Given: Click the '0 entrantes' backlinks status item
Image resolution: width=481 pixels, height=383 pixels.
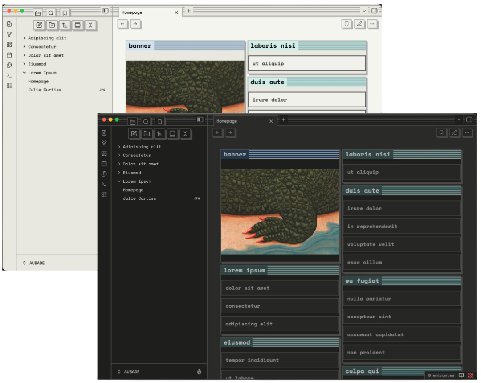Looking at the screenshot, I should pyautogui.click(x=441, y=375).
